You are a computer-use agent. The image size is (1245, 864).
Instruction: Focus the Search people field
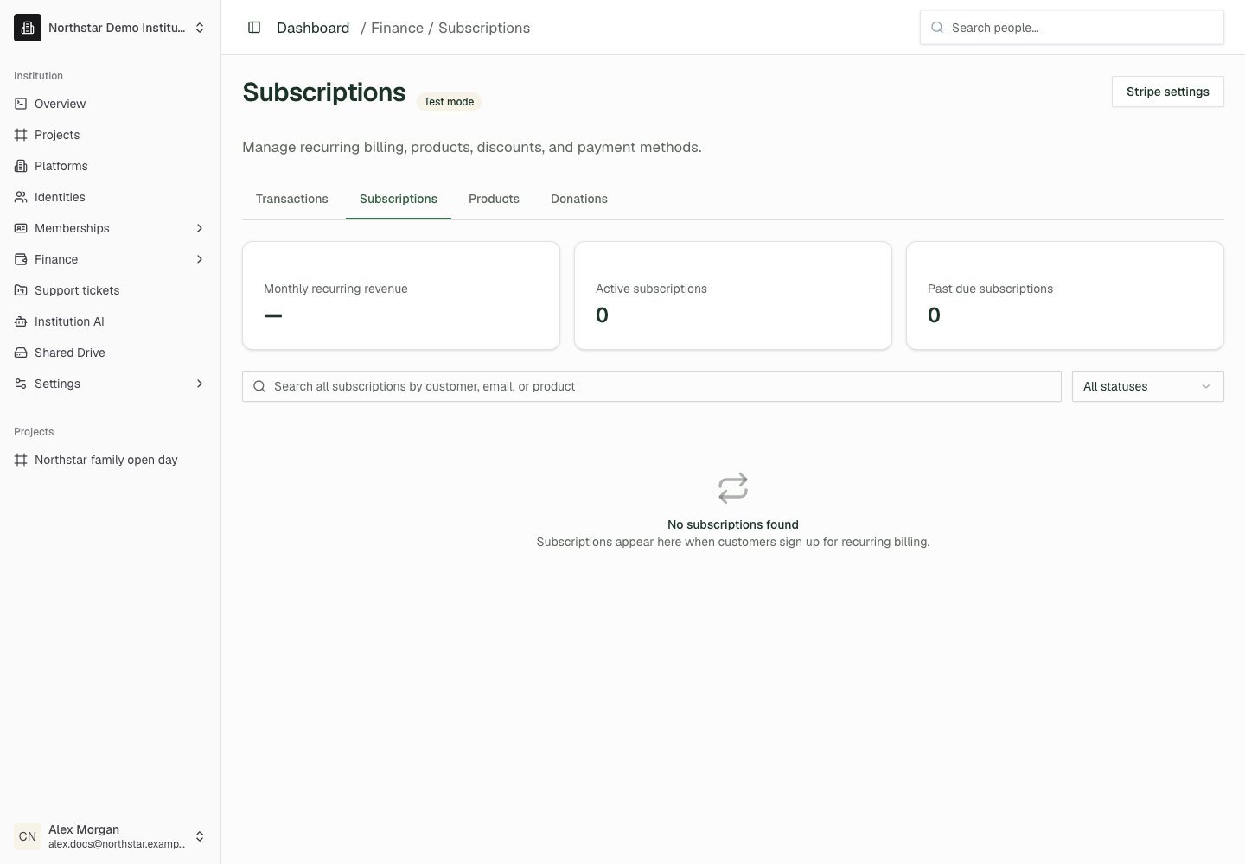point(1072,28)
